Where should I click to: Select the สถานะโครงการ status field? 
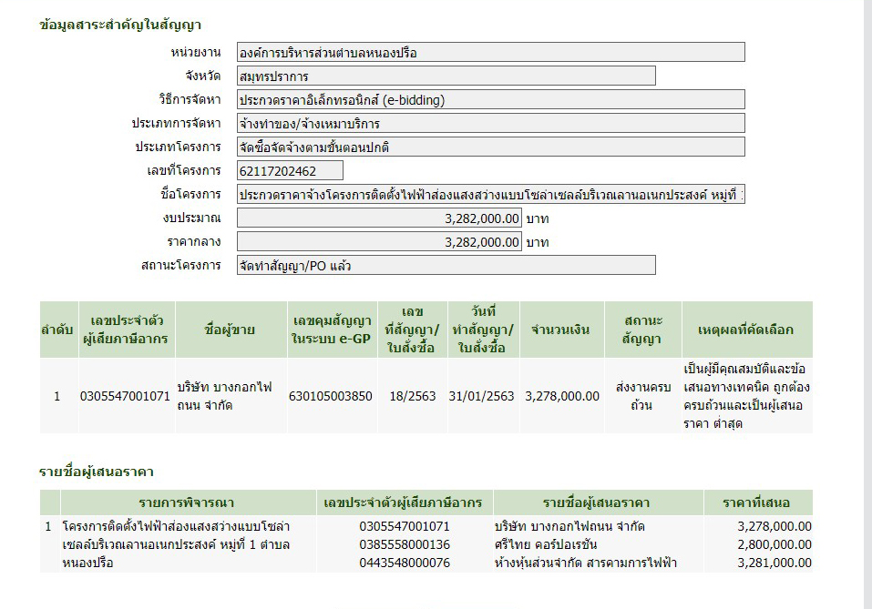point(445,266)
